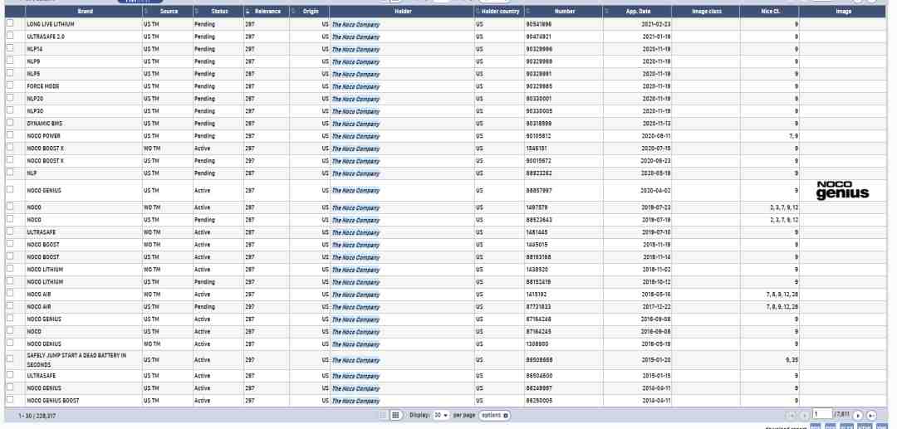The height and width of the screenshot is (429, 897).
Task: Select the NLP14 row checkbox
Action: click(x=10, y=48)
